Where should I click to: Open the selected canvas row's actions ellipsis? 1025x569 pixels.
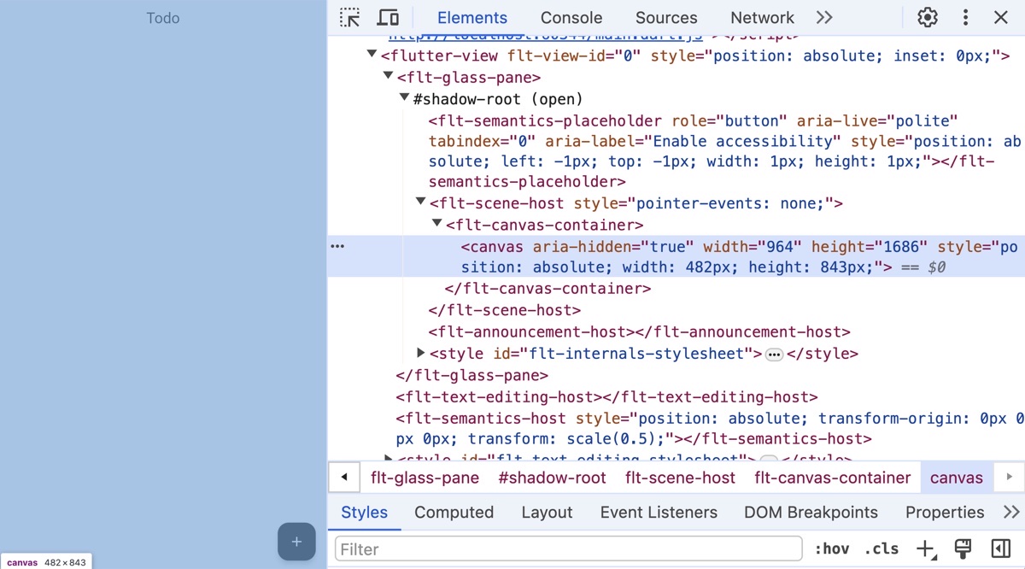[x=337, y=246]
